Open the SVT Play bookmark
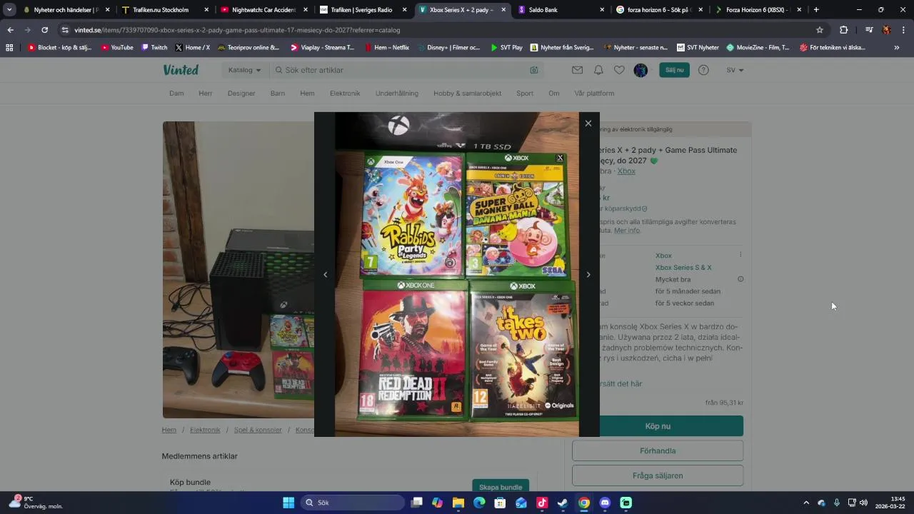 pyautogui.click(x=506, y=48)
